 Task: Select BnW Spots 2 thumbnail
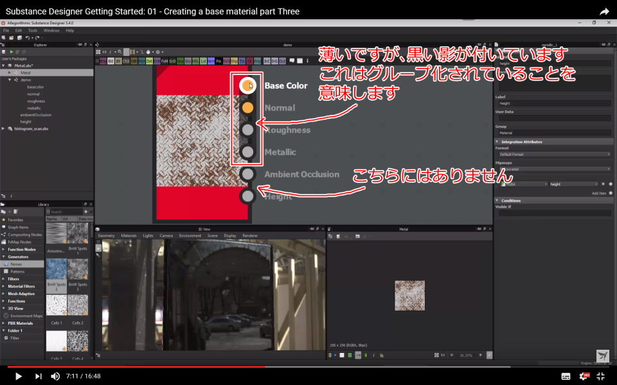coord(57,269)
